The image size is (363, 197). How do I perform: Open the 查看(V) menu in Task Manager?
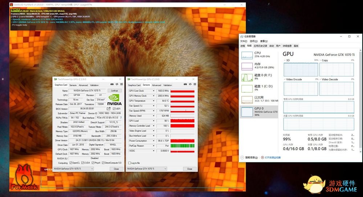tap(264, 41)
